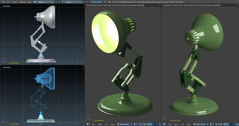Screen dimensions: 239x126
Task: Open the Help menu
Action: (29, 2)
